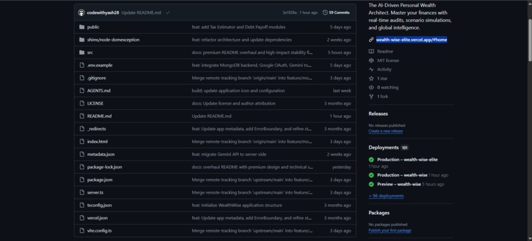View the 59 Commits history
This screenshot has width=532, height=241.
coord(336,13)
